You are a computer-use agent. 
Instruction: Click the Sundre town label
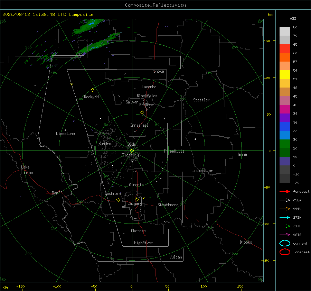105,143
